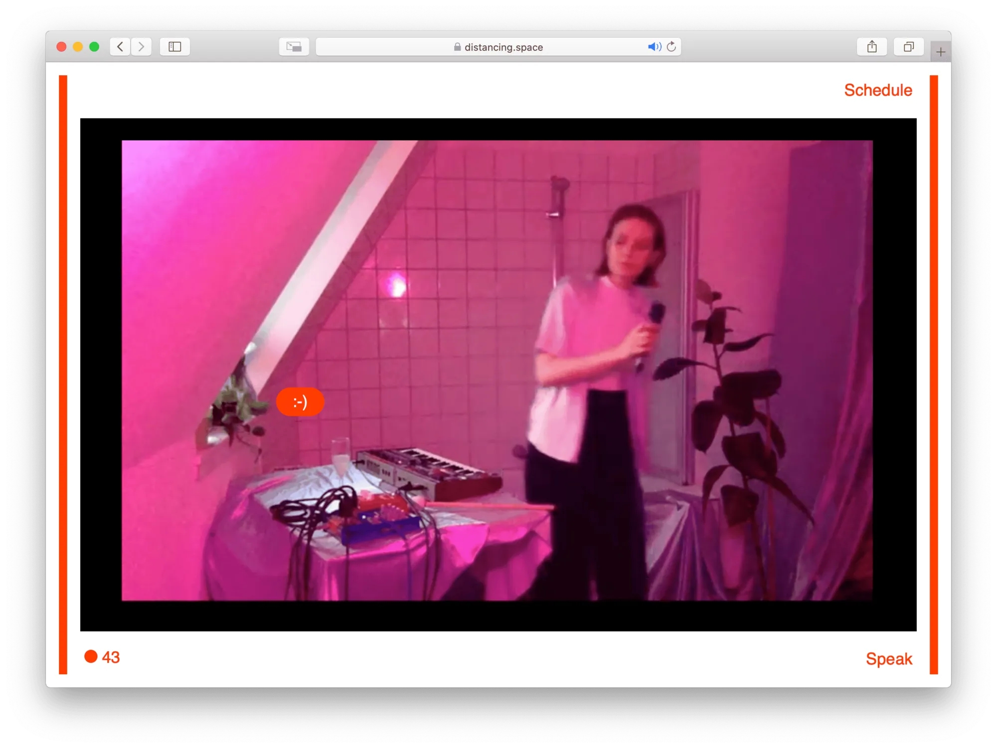Click the viewer count 43

click(111, 657)
